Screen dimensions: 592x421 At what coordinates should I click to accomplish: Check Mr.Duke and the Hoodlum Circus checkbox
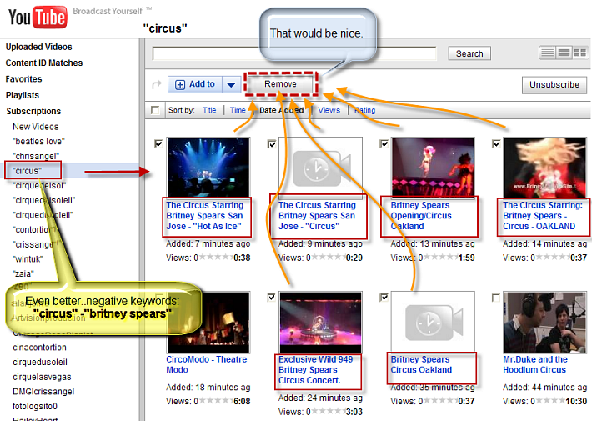[x=496, y=298]
